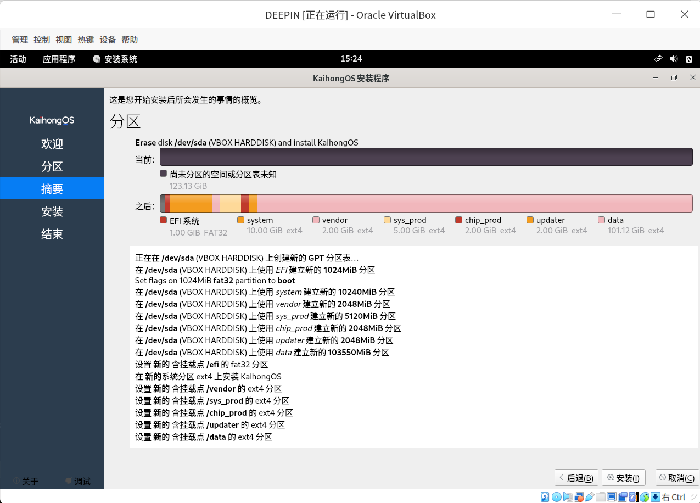Click the vendor legend color swatch

[x=316, y=220]
